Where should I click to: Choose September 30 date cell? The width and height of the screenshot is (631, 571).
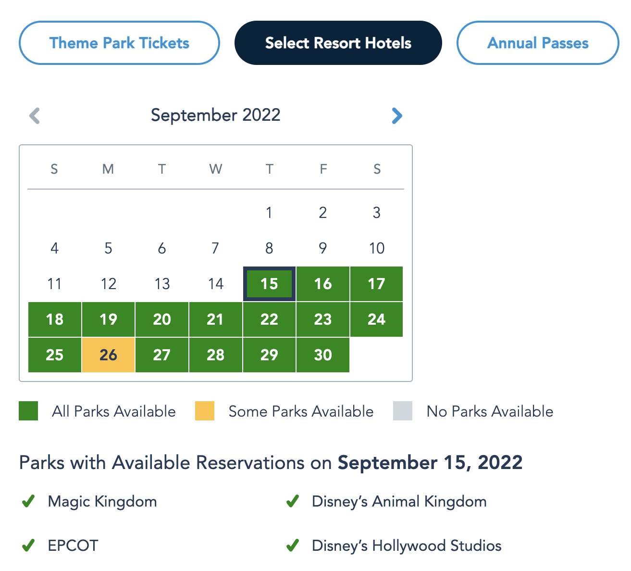coord(323,355)
